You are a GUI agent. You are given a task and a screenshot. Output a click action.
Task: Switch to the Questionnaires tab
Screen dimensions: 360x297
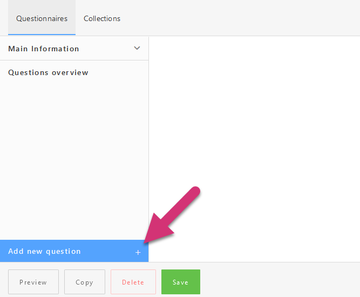pyautogui.click(x=42, y=18)
